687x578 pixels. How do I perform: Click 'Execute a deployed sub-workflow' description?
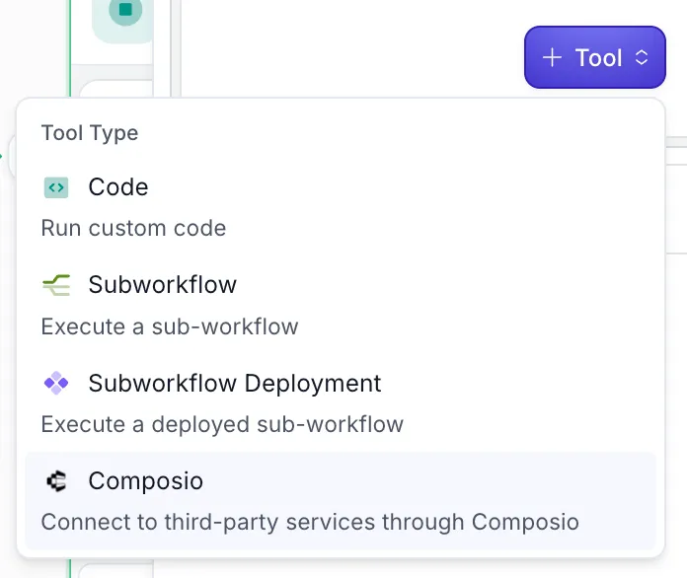tap(222, 424)
